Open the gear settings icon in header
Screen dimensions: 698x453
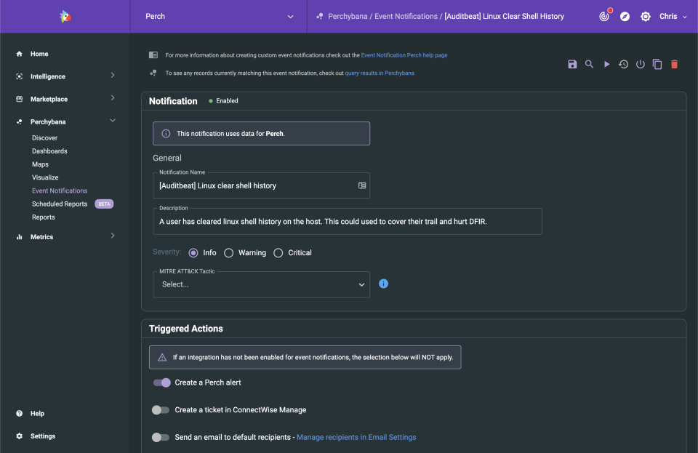pos(646,17)
